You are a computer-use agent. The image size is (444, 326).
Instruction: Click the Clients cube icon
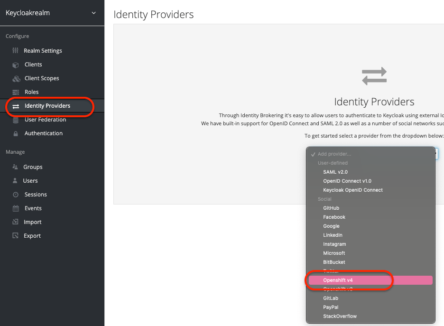[16, 65]
